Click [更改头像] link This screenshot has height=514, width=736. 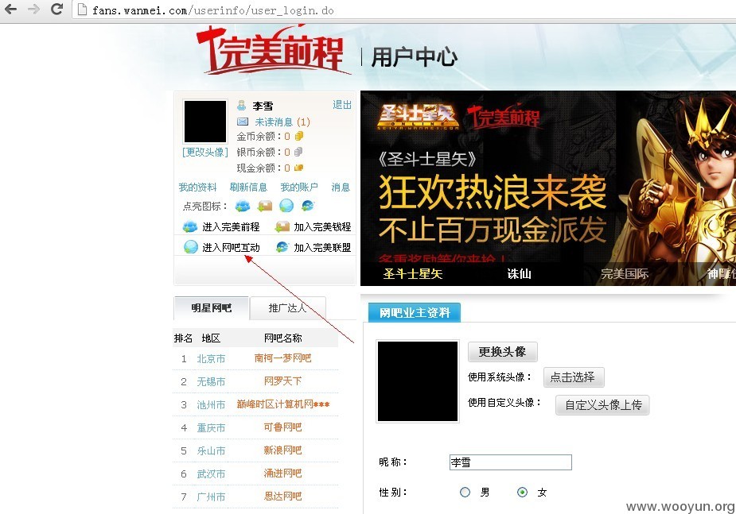point(205,153)
